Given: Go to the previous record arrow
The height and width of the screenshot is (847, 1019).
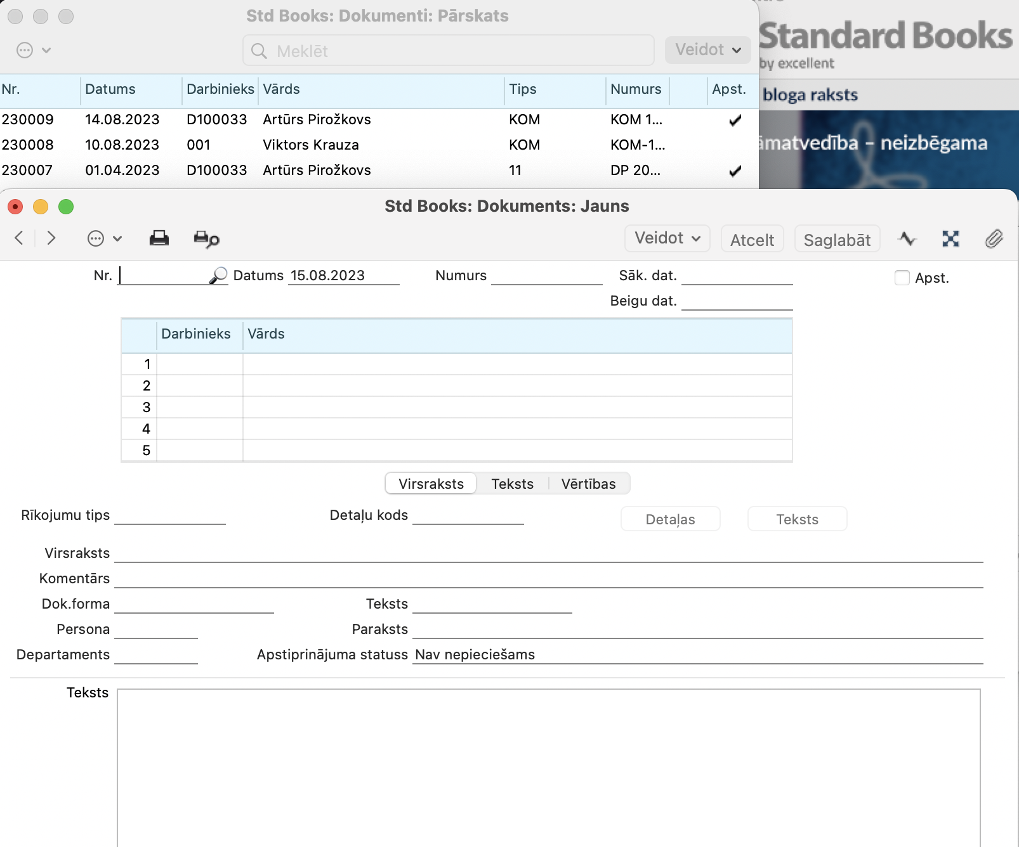Looking at the screenshot, I should point(19,238).
